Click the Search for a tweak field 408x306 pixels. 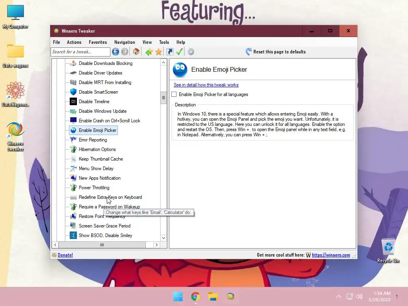tap(80, 52)
